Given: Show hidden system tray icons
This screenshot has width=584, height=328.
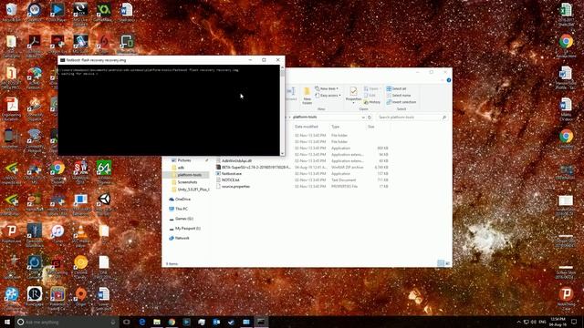Looking at the screenshot, I should (x=519, y=322).
